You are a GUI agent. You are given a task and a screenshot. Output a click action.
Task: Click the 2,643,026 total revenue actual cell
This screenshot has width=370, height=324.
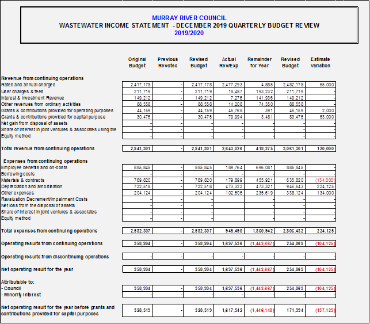click(229, 148)
